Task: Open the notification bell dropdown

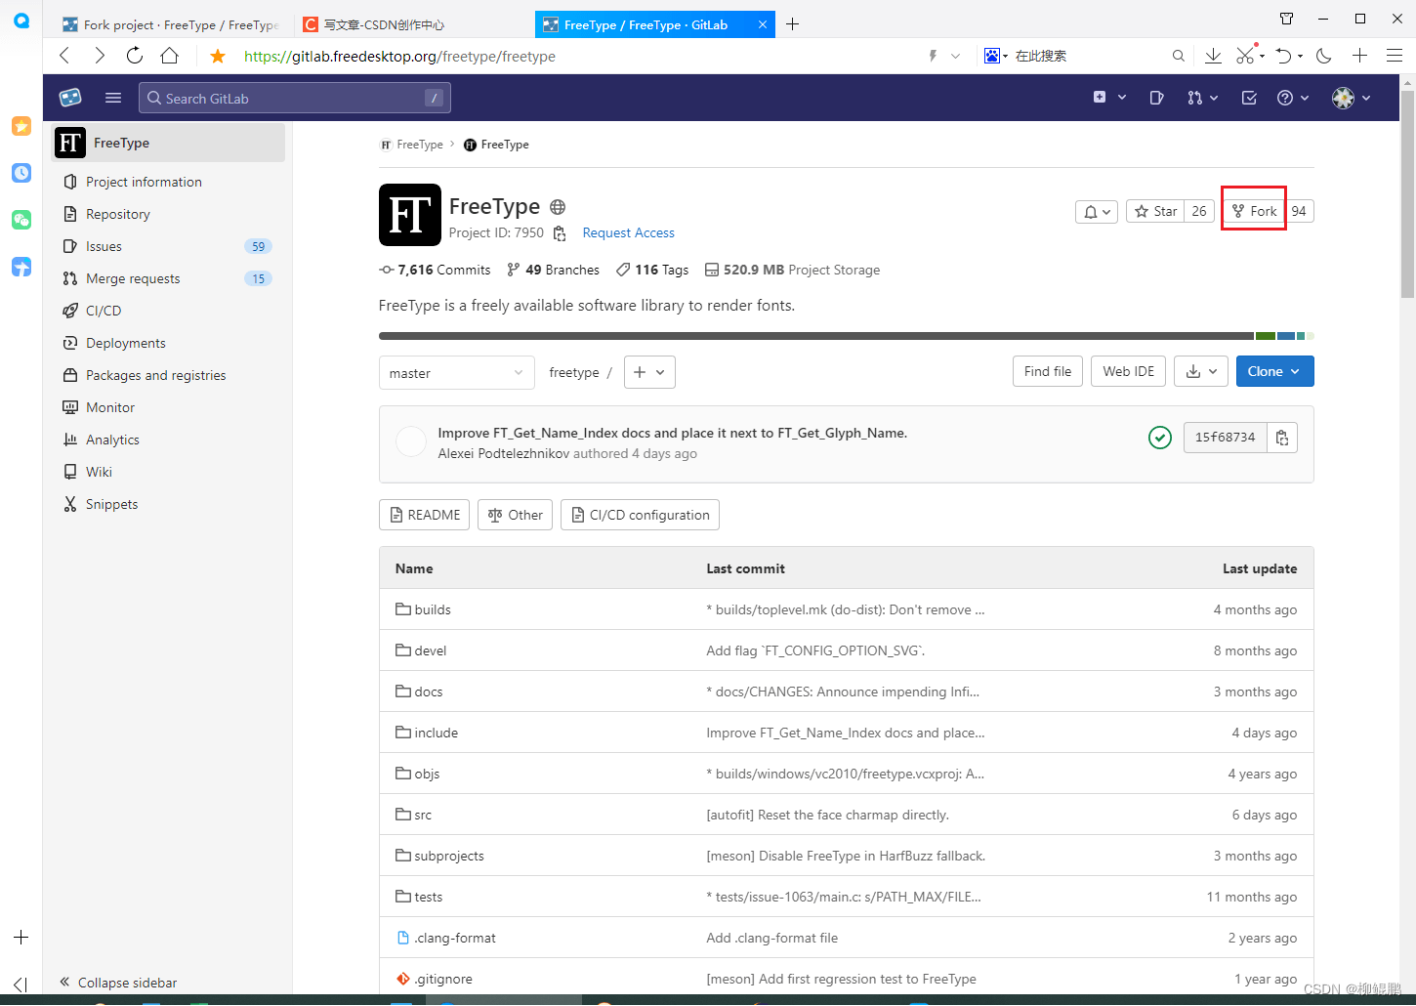Action: tap(1096, 211)
